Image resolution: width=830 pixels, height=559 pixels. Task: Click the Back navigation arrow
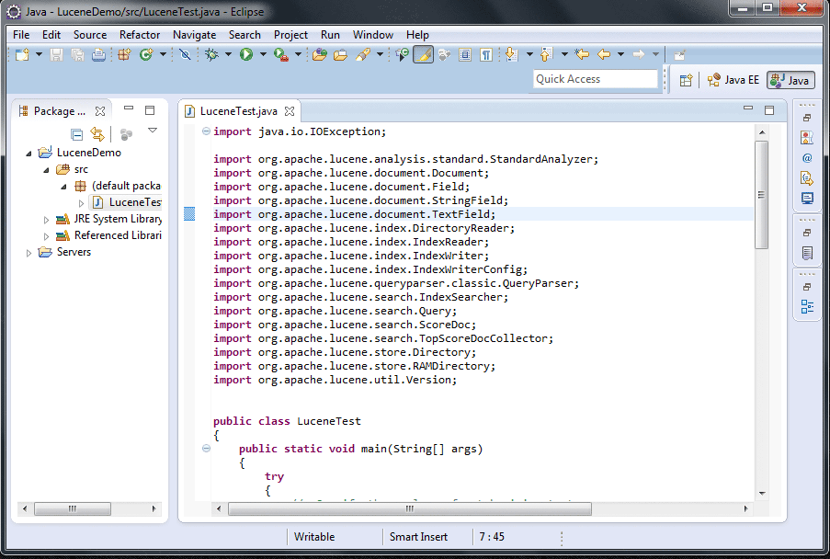click(x=604, y=54)
